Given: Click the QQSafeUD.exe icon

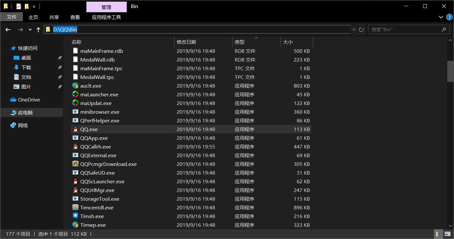Looking at the screenshot, I should pyautogui.click(x=75, y=173).
